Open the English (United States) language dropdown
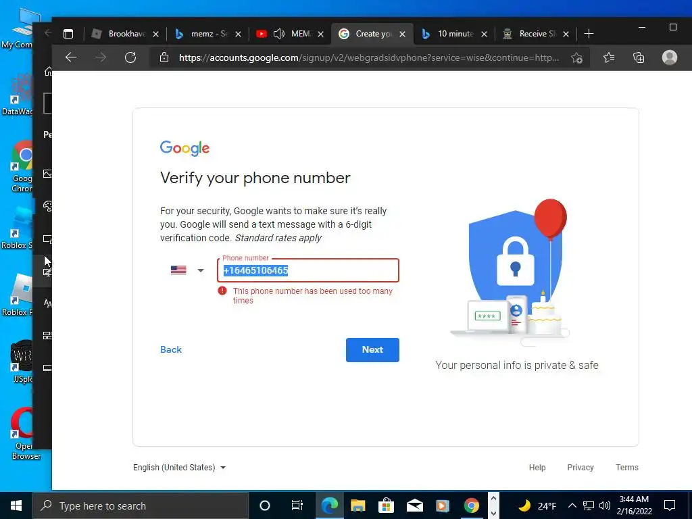The width and height of the screenshot is (692, 519). click(179, 468)
